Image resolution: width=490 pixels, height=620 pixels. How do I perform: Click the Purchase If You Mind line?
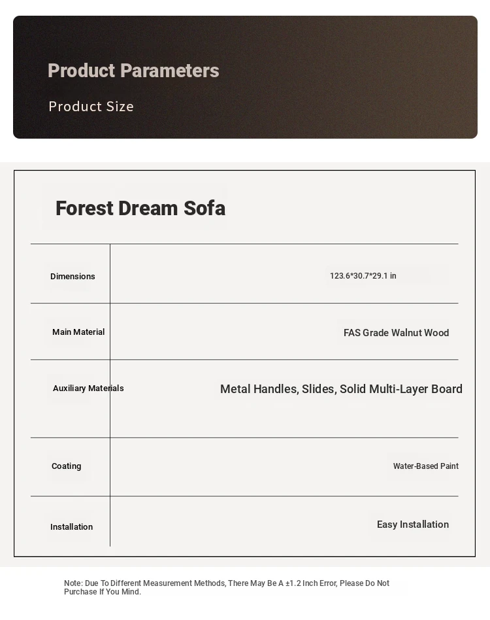pyautogui.click(x=102, y=592)
